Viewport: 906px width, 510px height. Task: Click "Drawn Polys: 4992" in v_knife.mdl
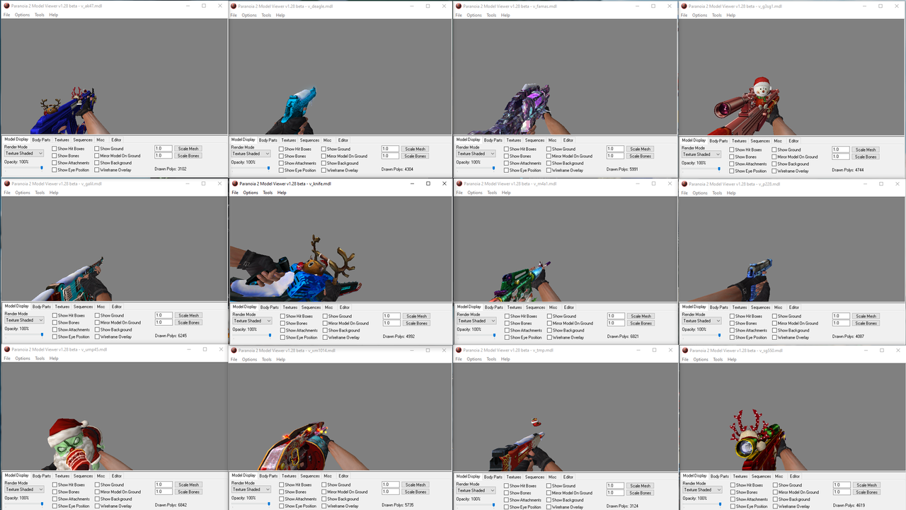[x=399, y=336]
